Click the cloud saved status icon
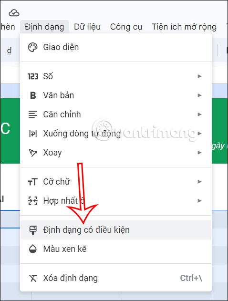This screenshot has width=228, height=301. pos(14,13)
